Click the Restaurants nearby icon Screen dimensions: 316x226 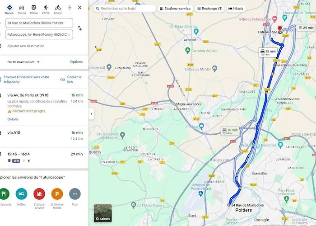pos(4,194)
